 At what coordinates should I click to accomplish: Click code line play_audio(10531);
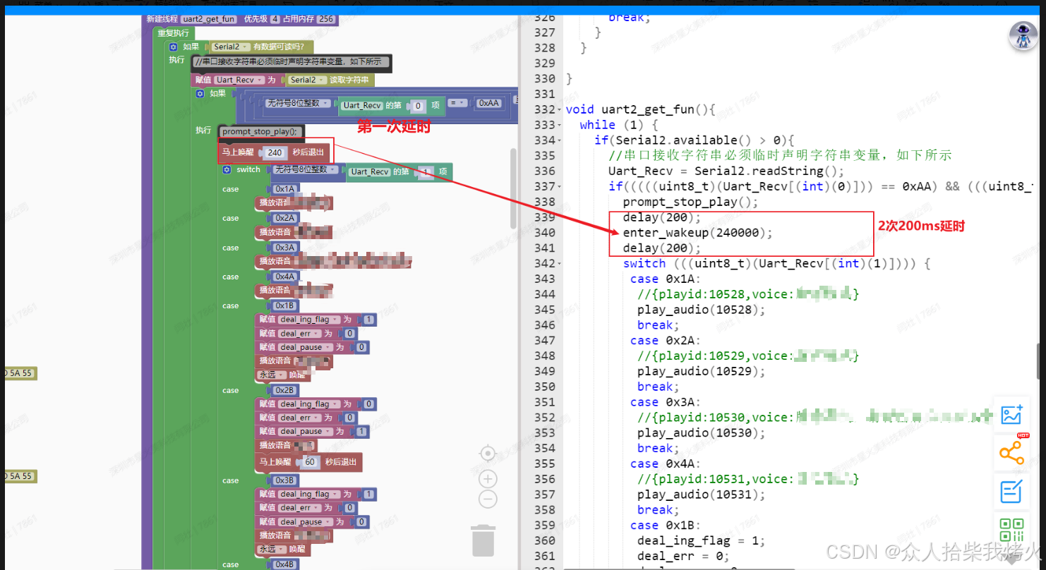[x=702, y=495]
